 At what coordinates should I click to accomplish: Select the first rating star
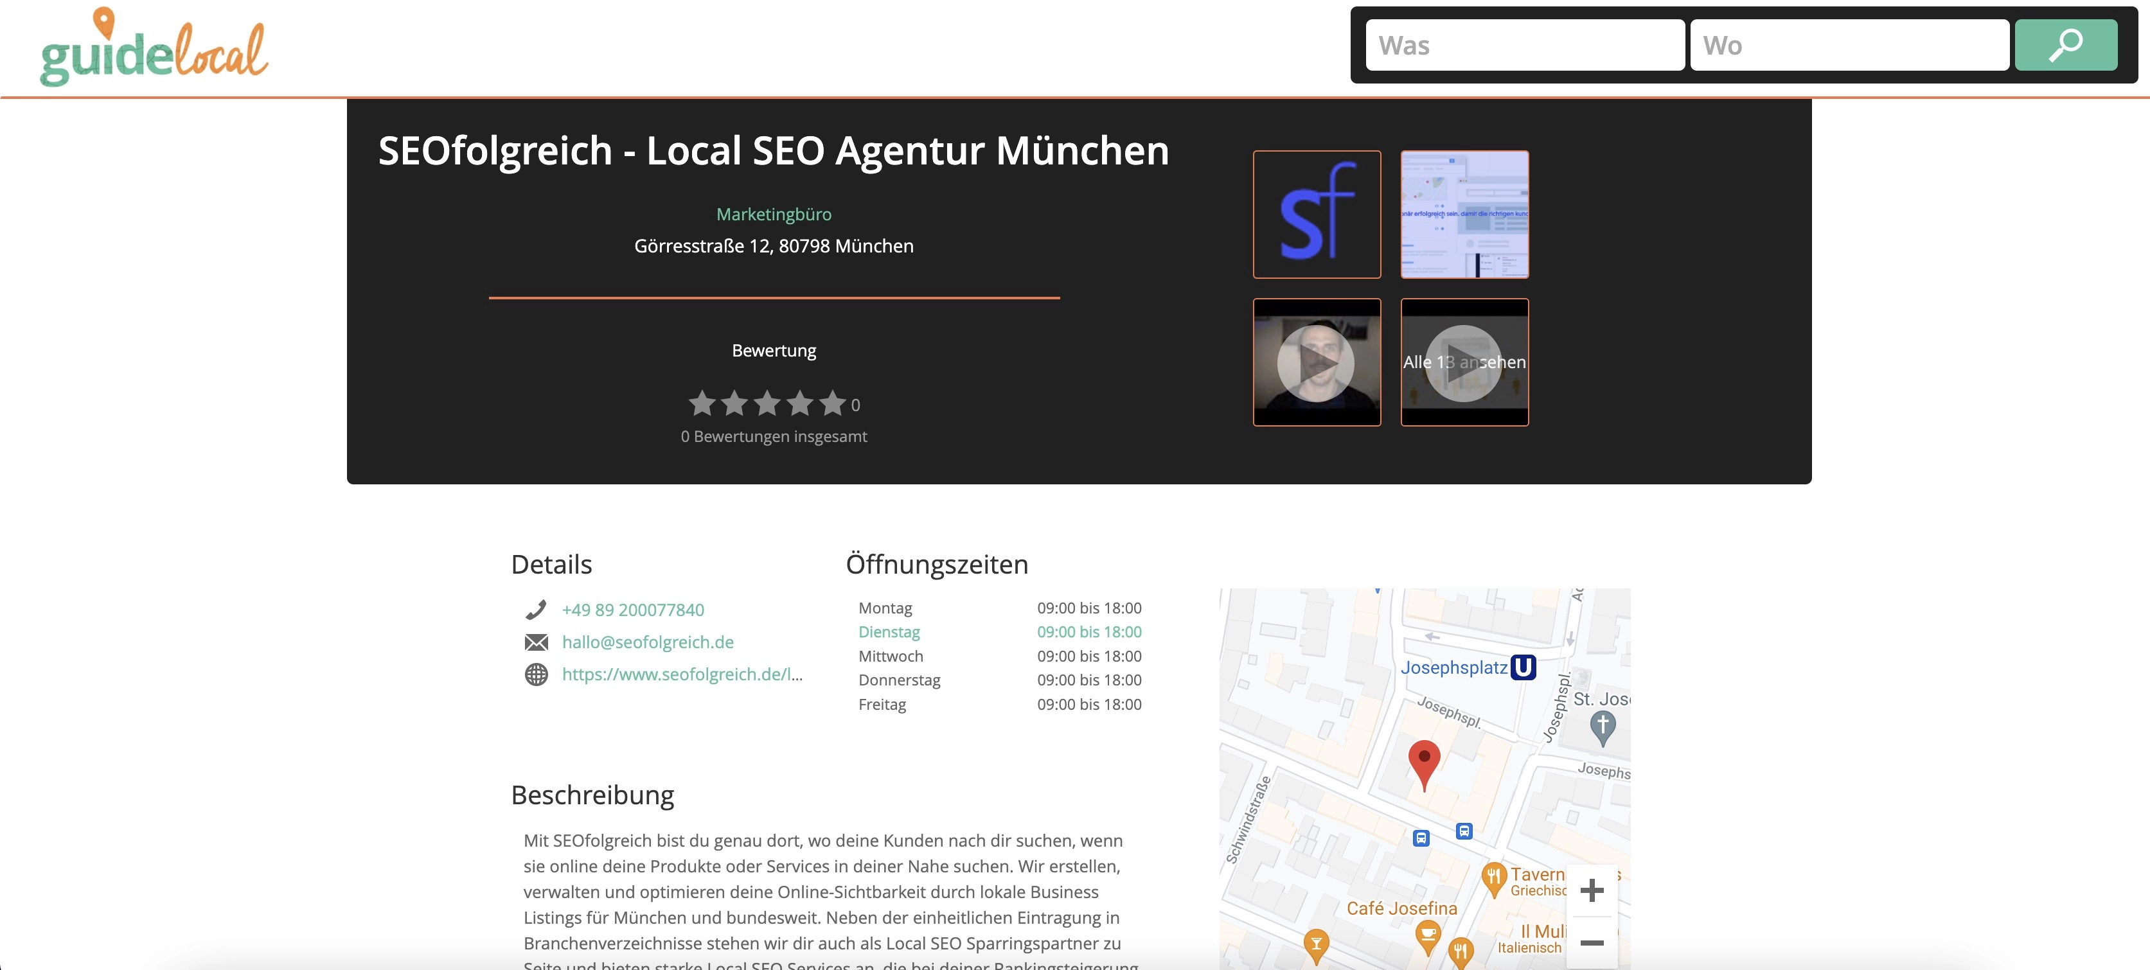(x=702, y=403)
